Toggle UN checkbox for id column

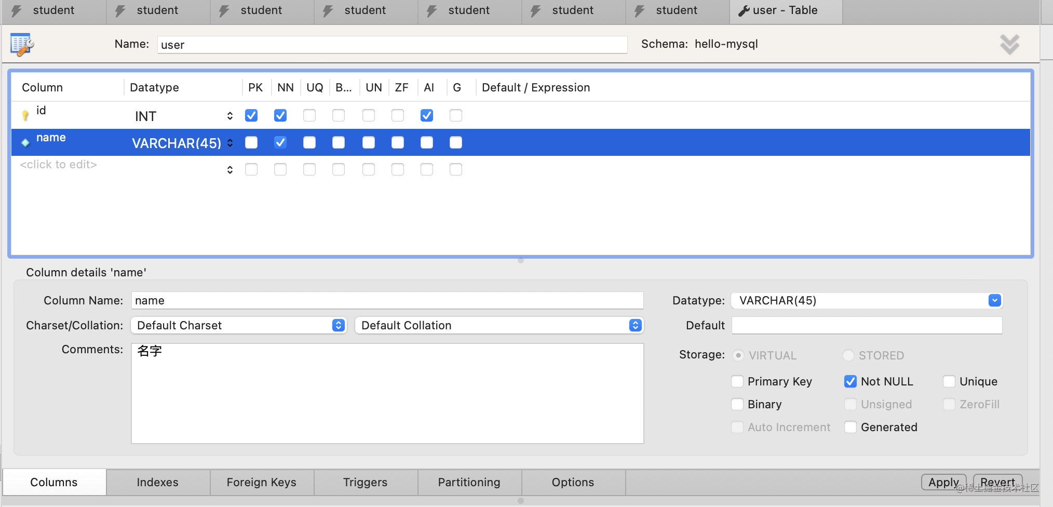[x=369, y=115]
